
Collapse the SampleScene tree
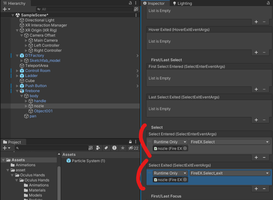point(13,15)
